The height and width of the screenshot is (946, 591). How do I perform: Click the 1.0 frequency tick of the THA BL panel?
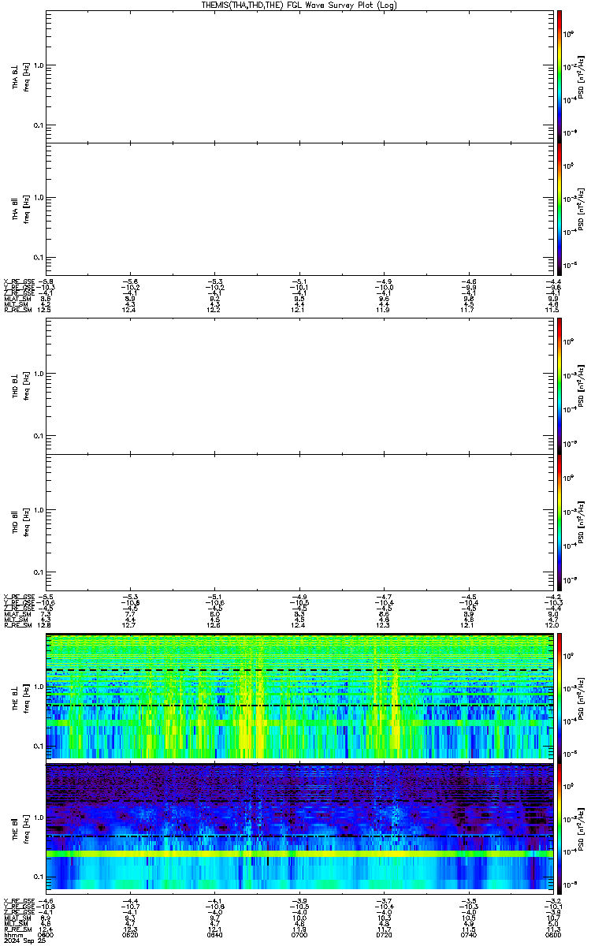(39, 66)
